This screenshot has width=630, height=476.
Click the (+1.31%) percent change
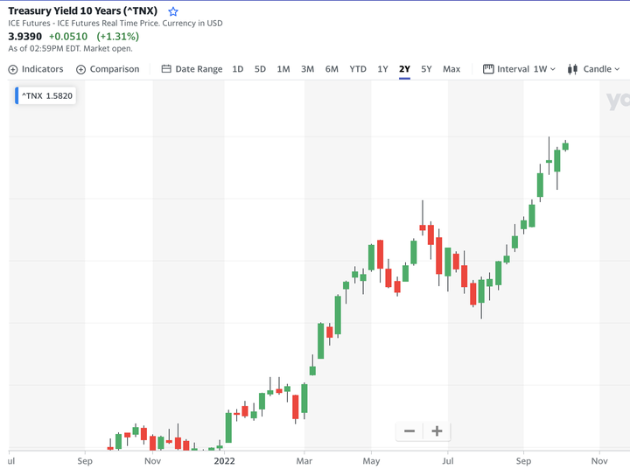[118, 37]
